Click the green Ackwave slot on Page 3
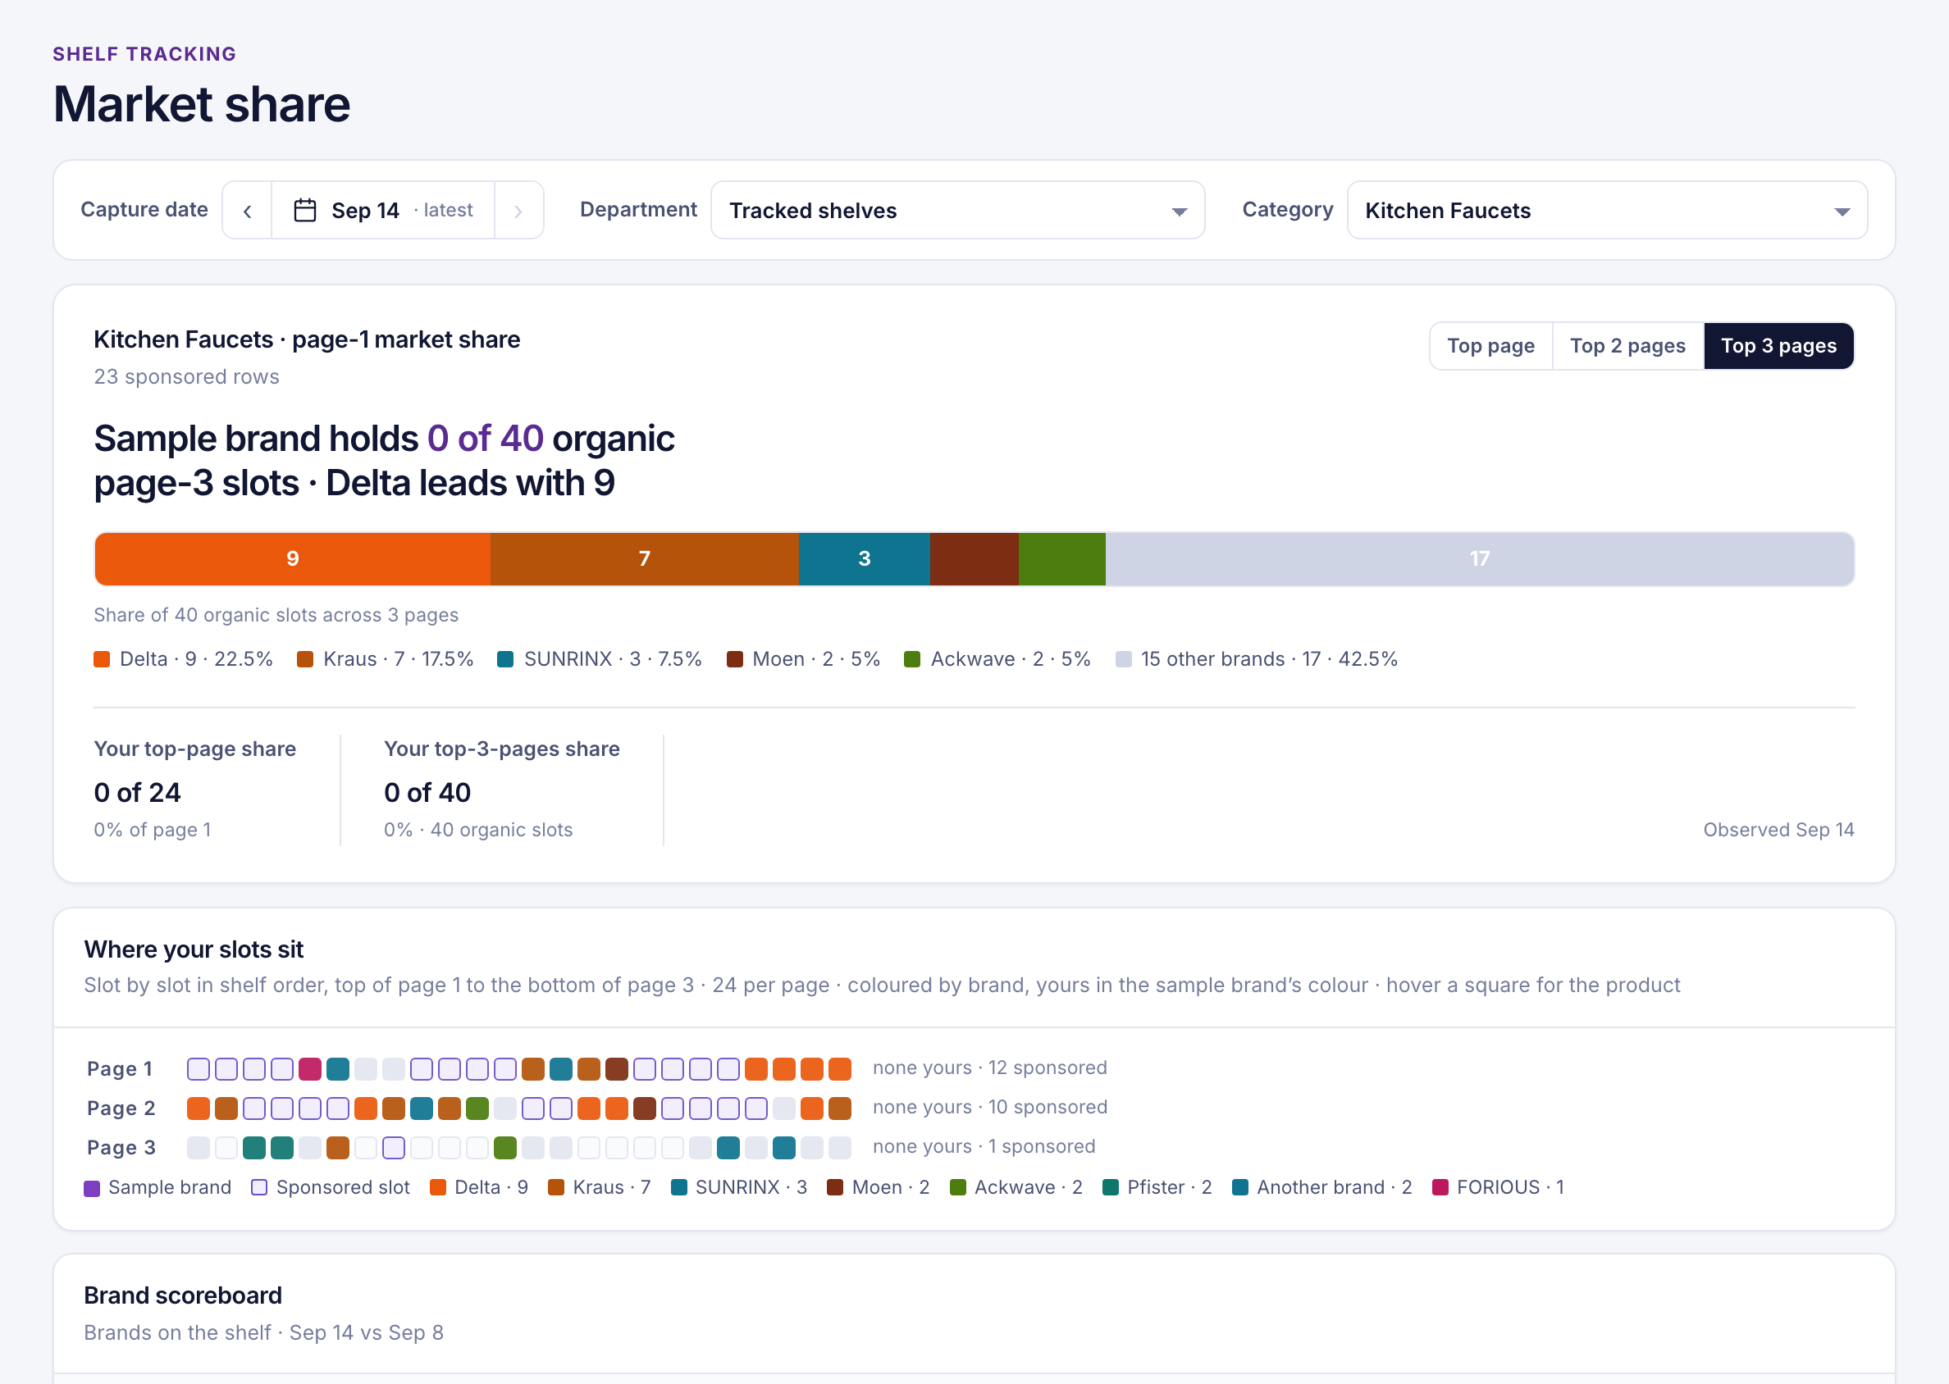The height and width of the screenshot is (1384, 1949). point(504,1147)
